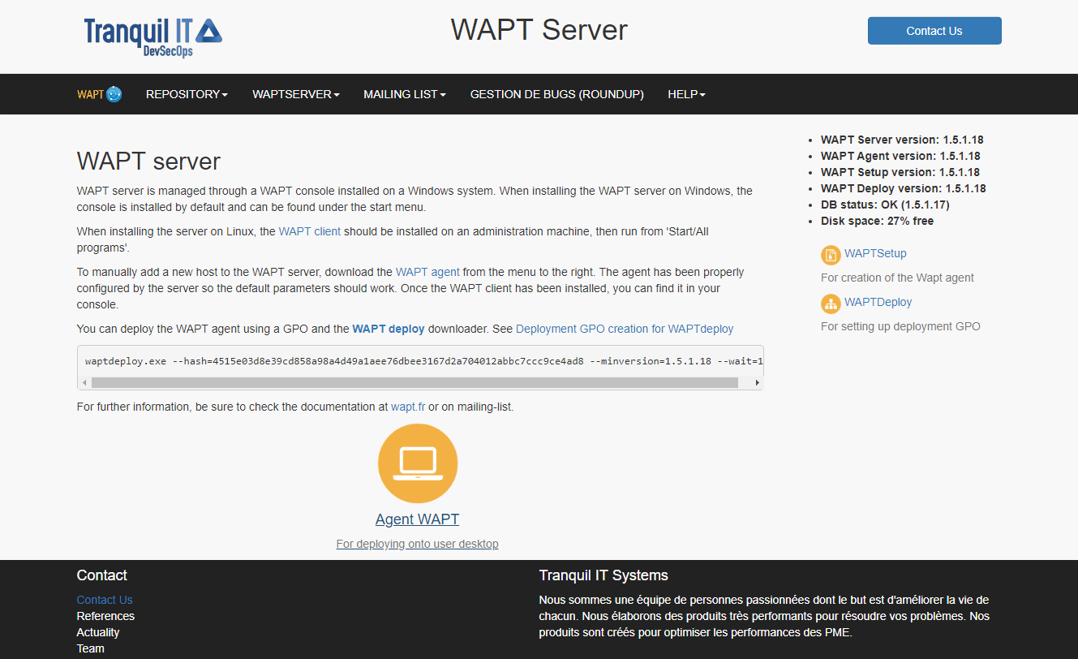This screenshot has height=659, width=1078.
Task: Click the footer Contact Us link
Action: (x=105, y=600)
